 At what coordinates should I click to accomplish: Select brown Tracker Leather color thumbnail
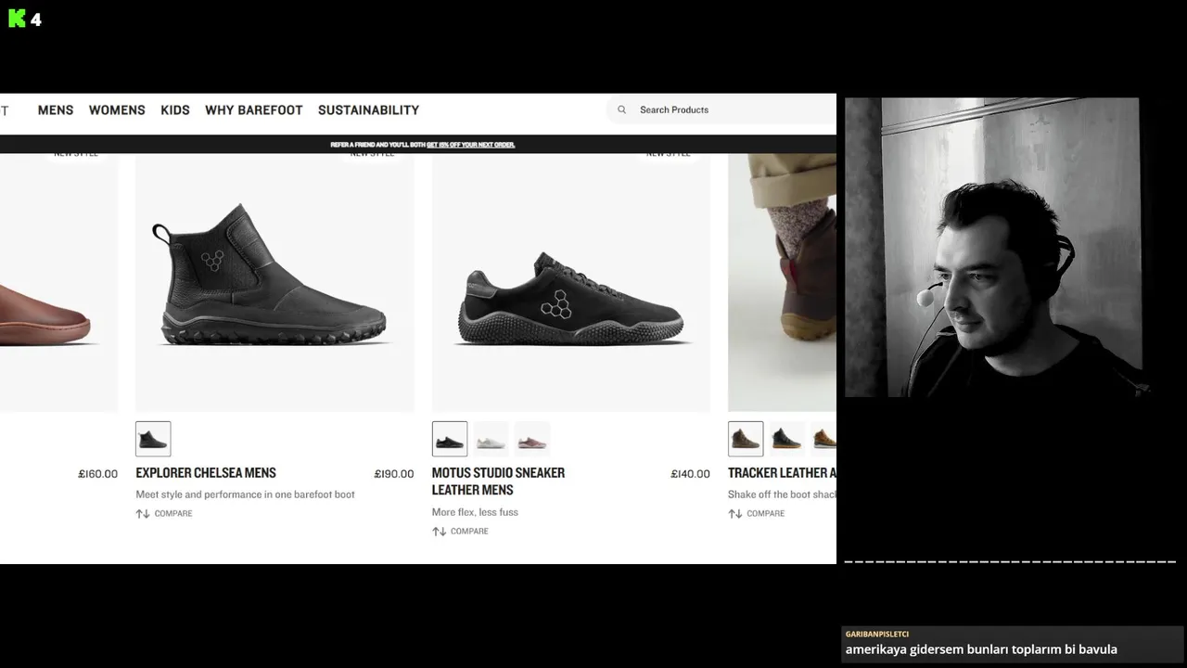click(746, 439)
